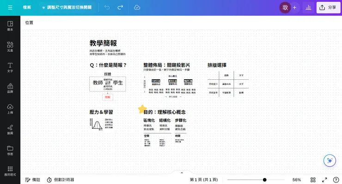
Task: Select the 壓力&學習 heading
Action: coord(101,112)
